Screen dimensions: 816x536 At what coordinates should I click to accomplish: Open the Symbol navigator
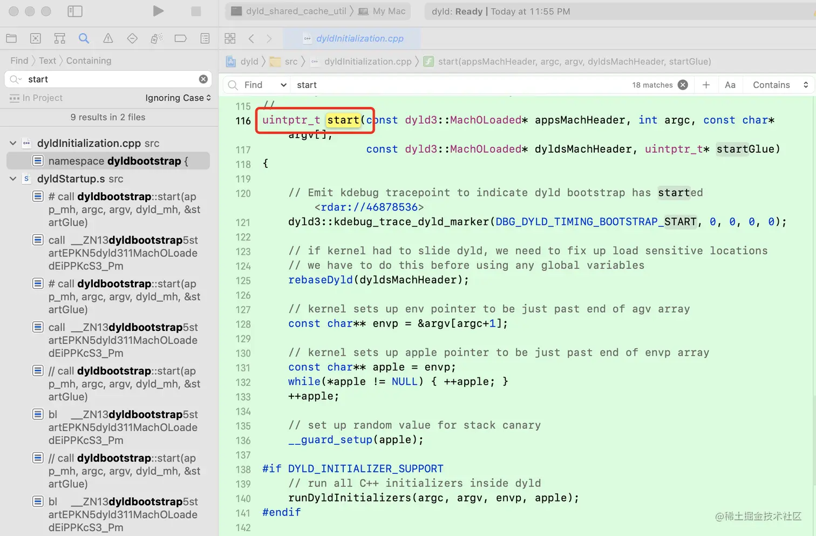coord(60,38)
